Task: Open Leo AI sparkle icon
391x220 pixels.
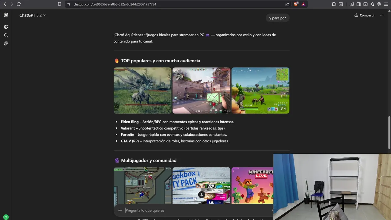Action: [x=372, y=4]
